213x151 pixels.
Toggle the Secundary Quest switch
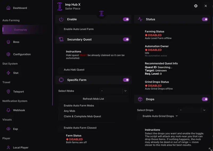tap(126, 39)
